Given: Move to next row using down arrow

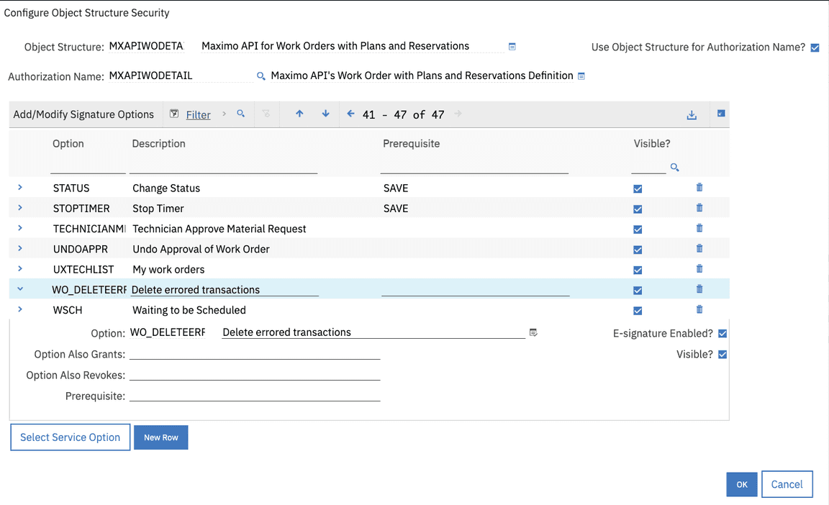Looking at the screenshot, I should [x=325, y=114].
